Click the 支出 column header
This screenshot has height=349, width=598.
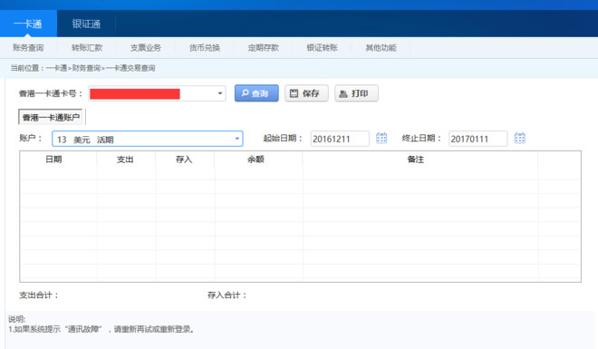(x=125, y=160)
